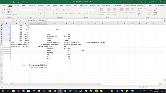Select the column D header
The image size is (166, 93).
coord(38,24)
